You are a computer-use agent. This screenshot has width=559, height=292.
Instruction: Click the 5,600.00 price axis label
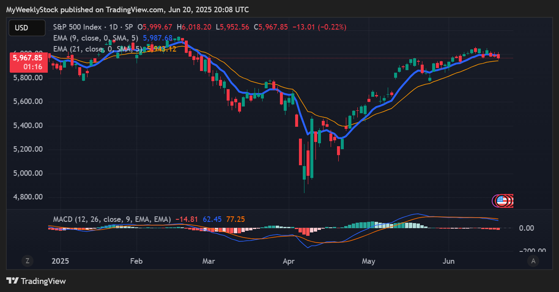[27, 102]
